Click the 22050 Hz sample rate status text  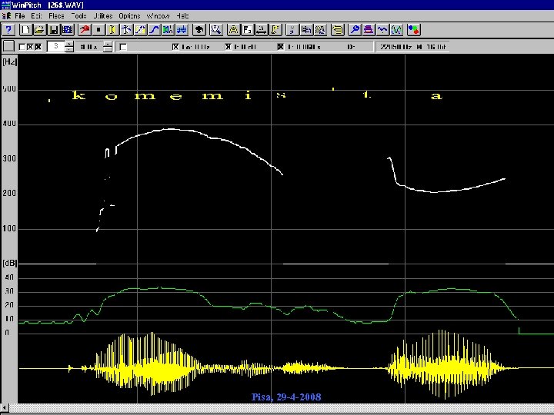coord(395,47)
